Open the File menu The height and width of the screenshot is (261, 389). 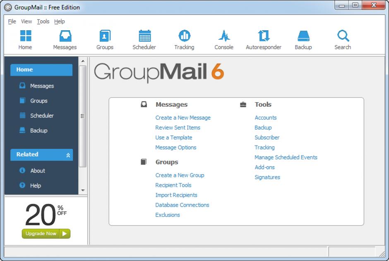click(12, 22)
